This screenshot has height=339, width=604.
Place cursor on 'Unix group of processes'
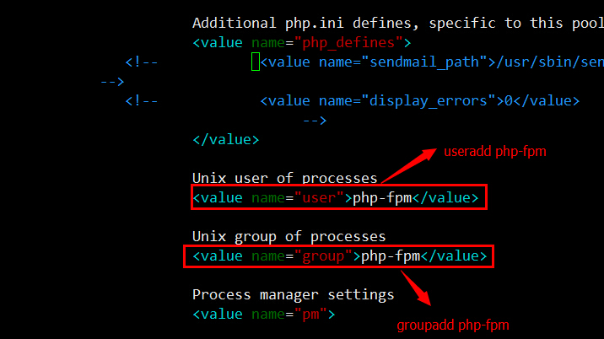coord(289,236)
